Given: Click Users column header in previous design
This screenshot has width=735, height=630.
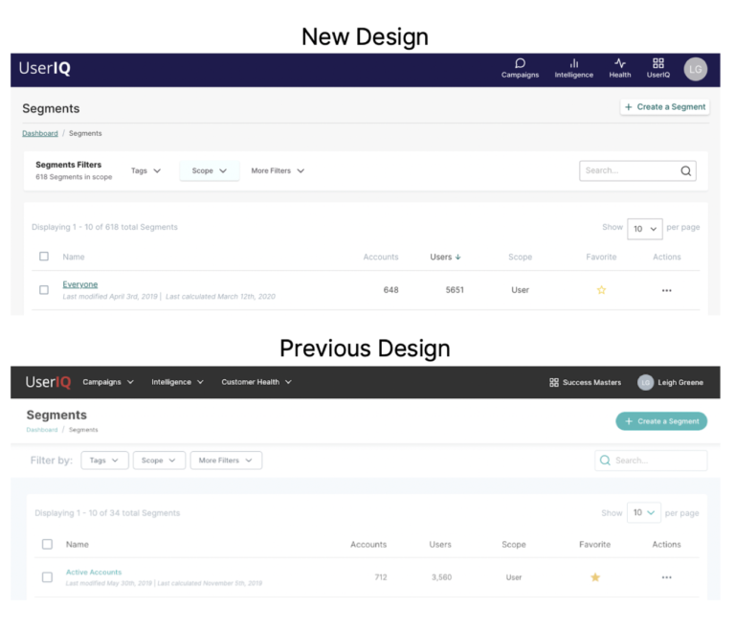Looking at the screenshot, I should (440, 545).
